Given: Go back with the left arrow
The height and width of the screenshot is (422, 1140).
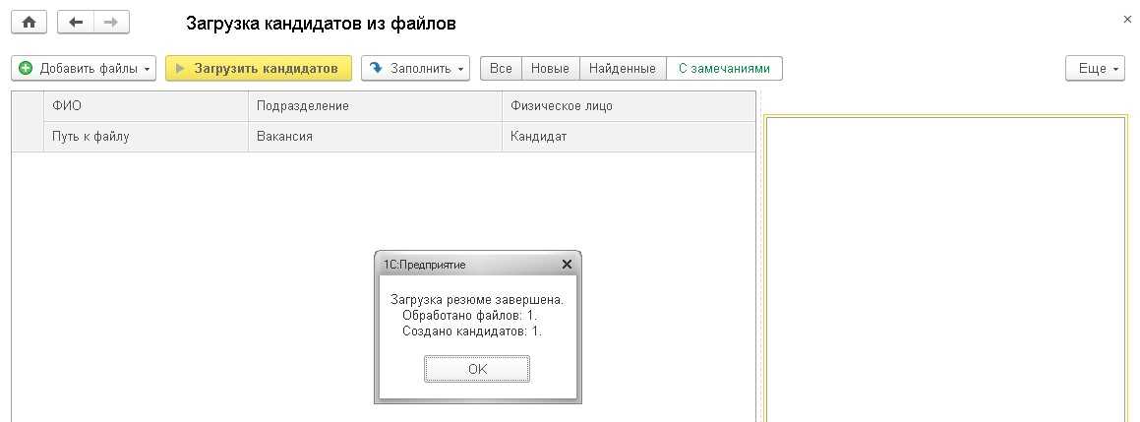Looking at the screenshot, I should (76, 22).
